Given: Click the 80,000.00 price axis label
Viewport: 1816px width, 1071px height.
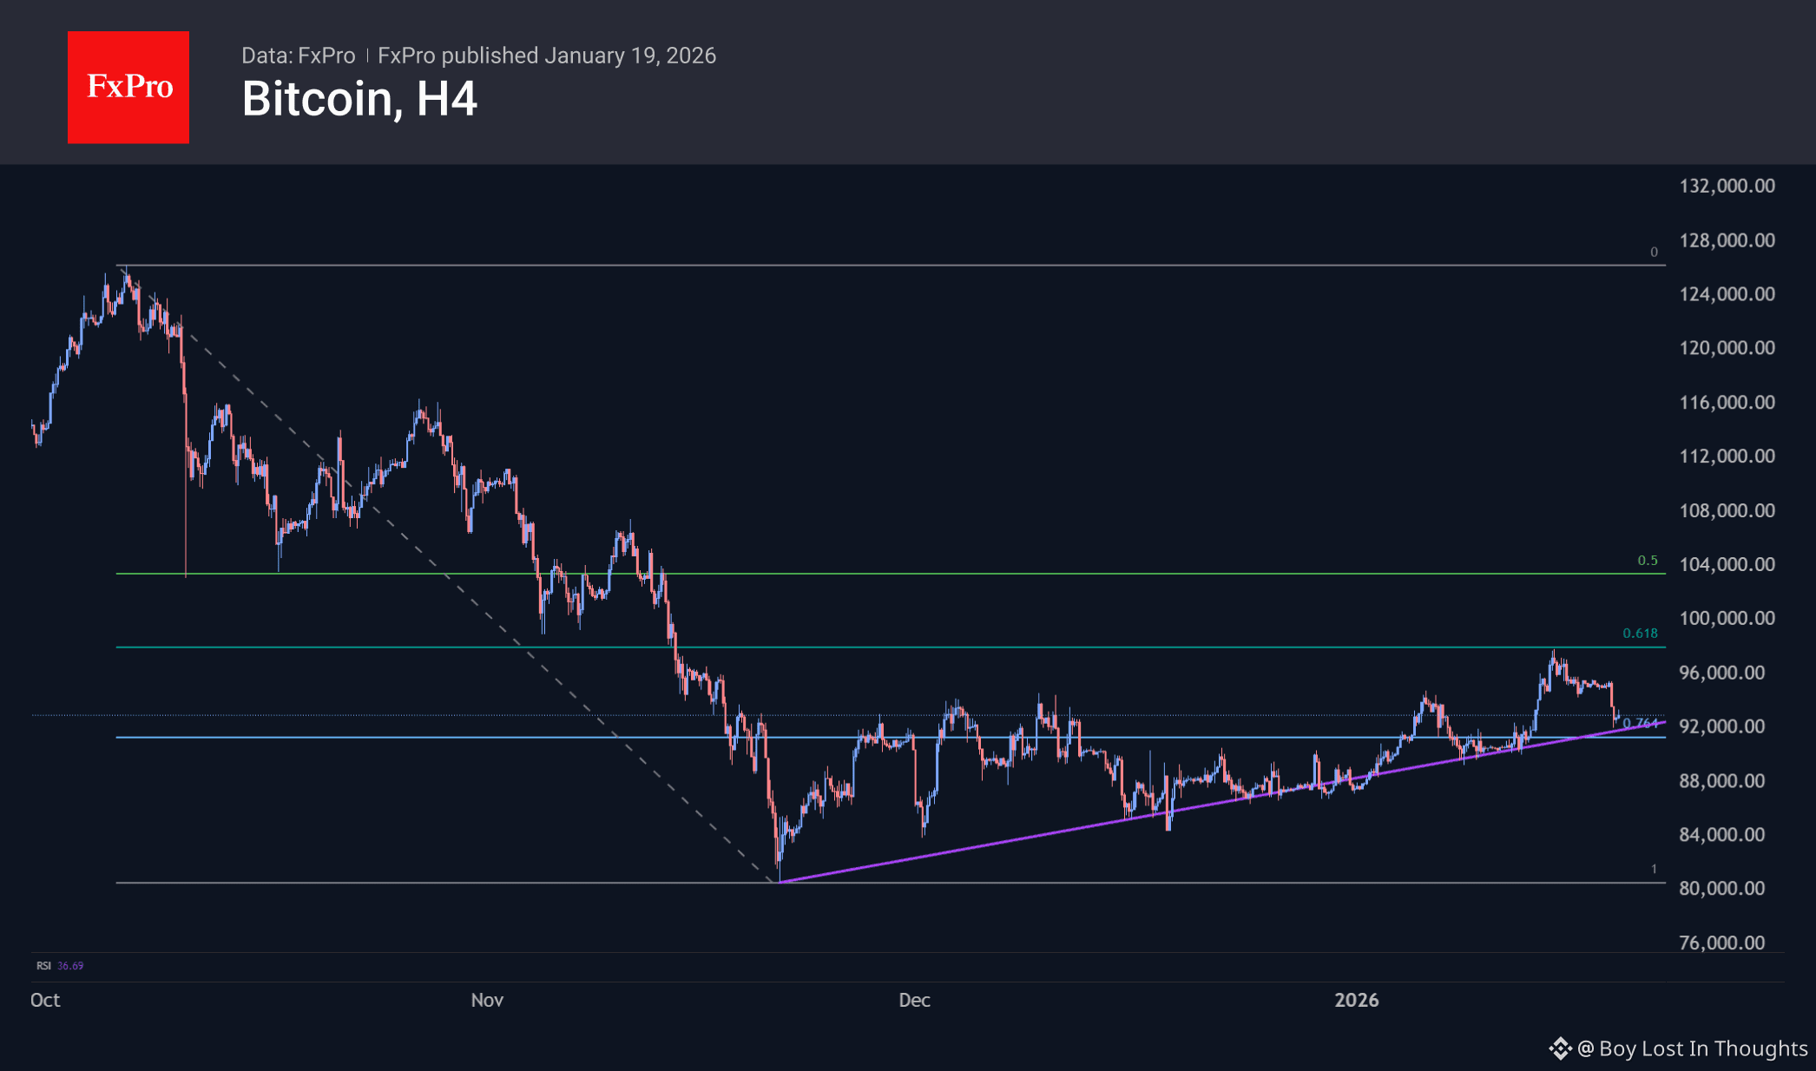Looking at the screenshot, I should tap(1721, 888).
